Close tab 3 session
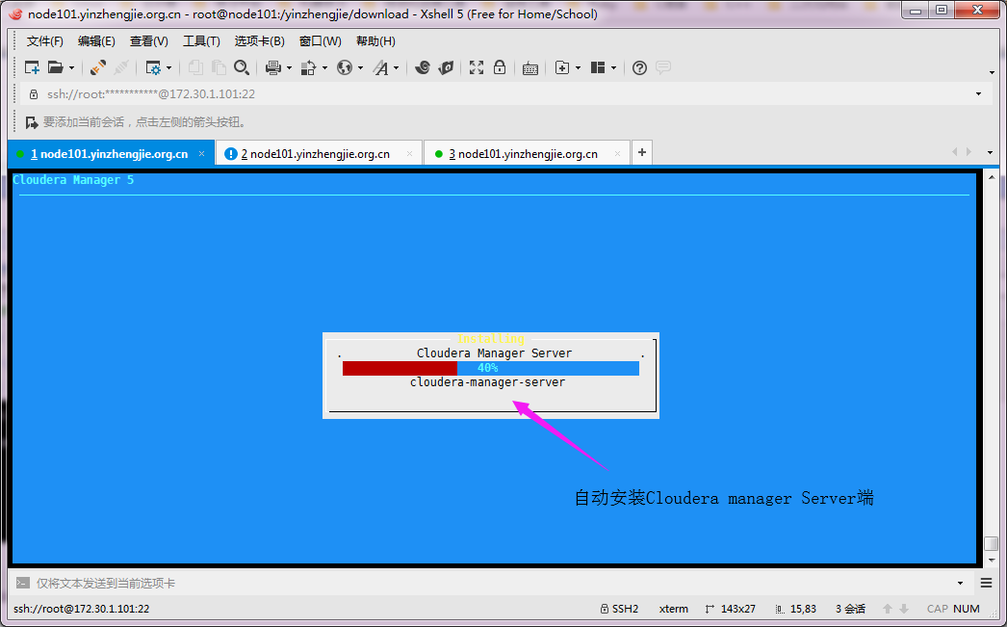This screenshot has height=627, width=1007. (x=617, y=153)
